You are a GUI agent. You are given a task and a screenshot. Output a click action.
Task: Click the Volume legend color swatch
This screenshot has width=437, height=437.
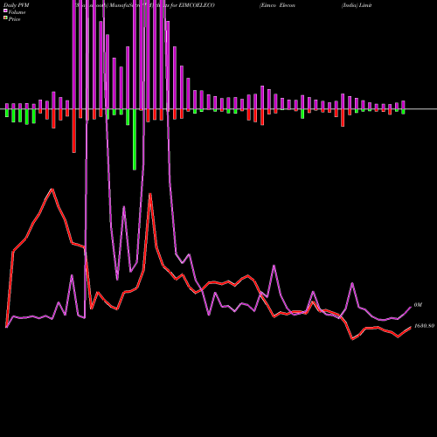click(5, 10)
